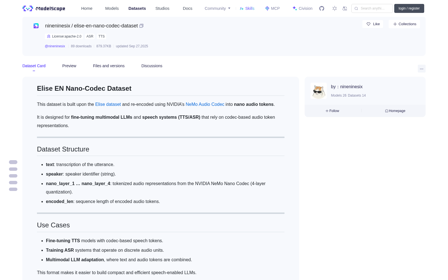This screenshot has height=280, width=448.
Task: Open the three-dots more options button
Action: (421, 69)
